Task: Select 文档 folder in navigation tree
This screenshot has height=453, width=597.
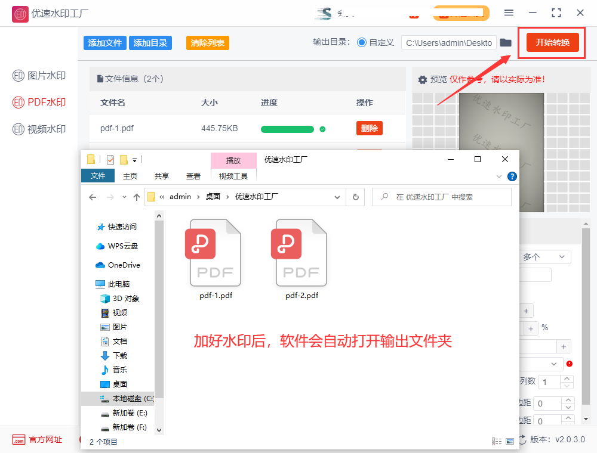Action: [114, 342]
